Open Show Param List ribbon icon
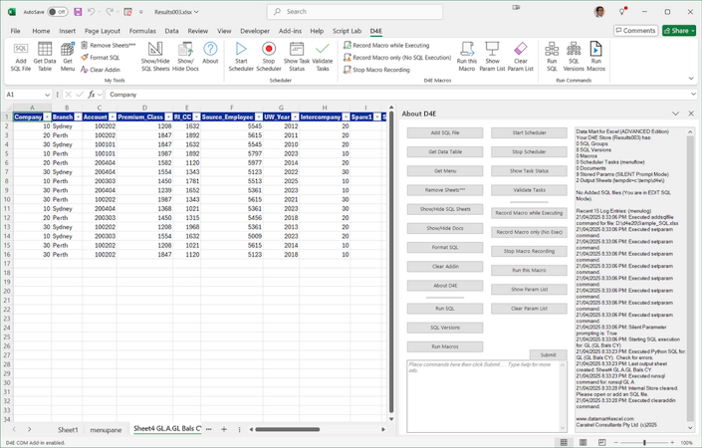Image resolution: width=702 pixels, height=448 pixels. click(492, 57)
